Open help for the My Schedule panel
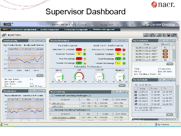 [x=161, y=80]
